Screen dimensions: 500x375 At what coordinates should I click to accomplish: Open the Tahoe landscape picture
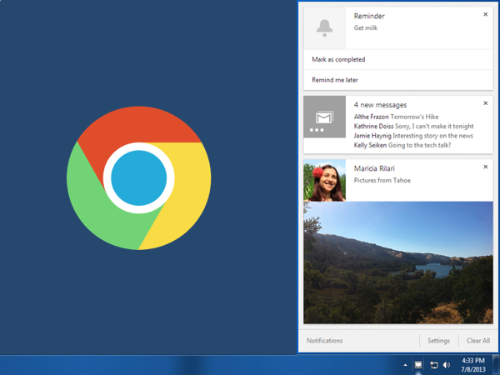[x=398, y=262]
